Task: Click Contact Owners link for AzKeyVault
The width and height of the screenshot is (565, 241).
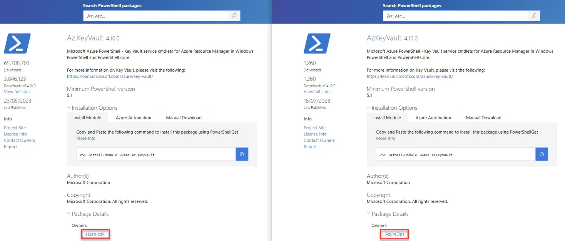Action: 319,141
